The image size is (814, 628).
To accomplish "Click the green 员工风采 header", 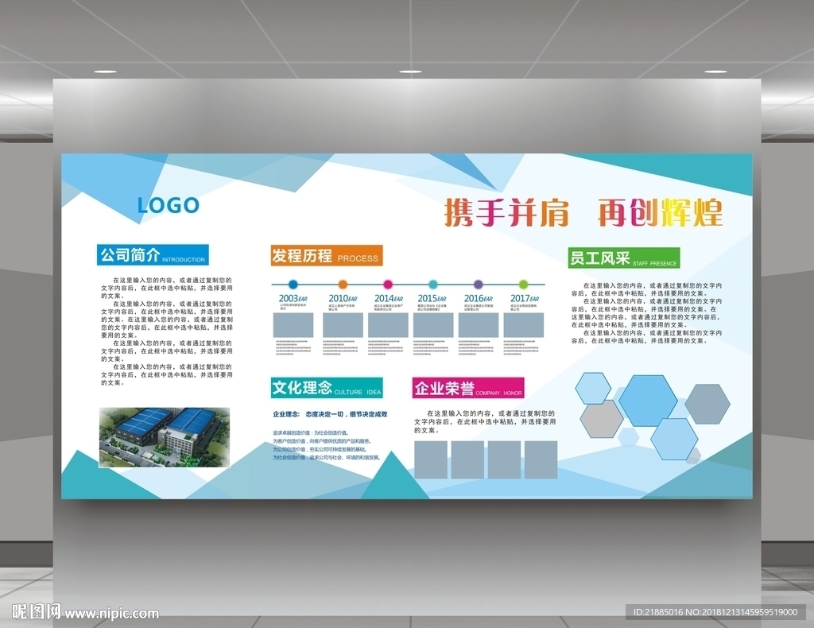I will coord(623,258).
